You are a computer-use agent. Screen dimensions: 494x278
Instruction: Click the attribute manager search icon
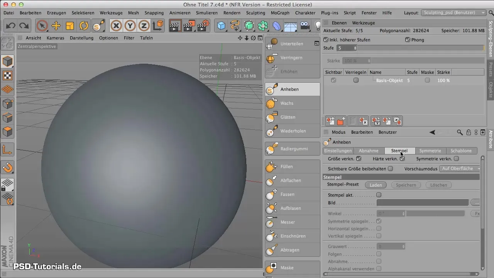460,132
